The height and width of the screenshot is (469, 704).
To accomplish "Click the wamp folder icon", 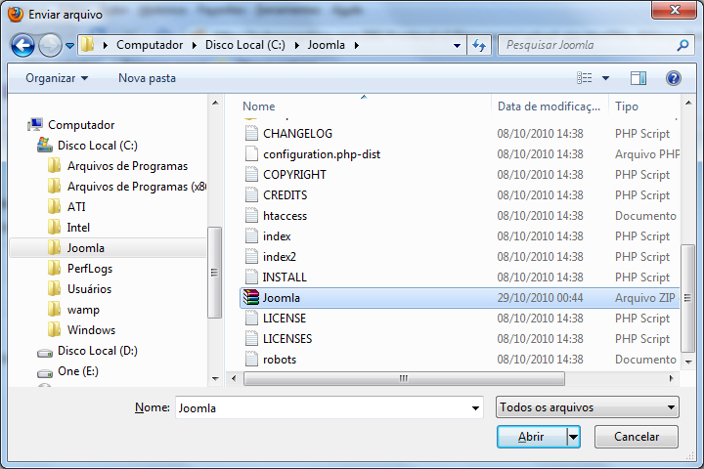I will [x=55, y=310].
